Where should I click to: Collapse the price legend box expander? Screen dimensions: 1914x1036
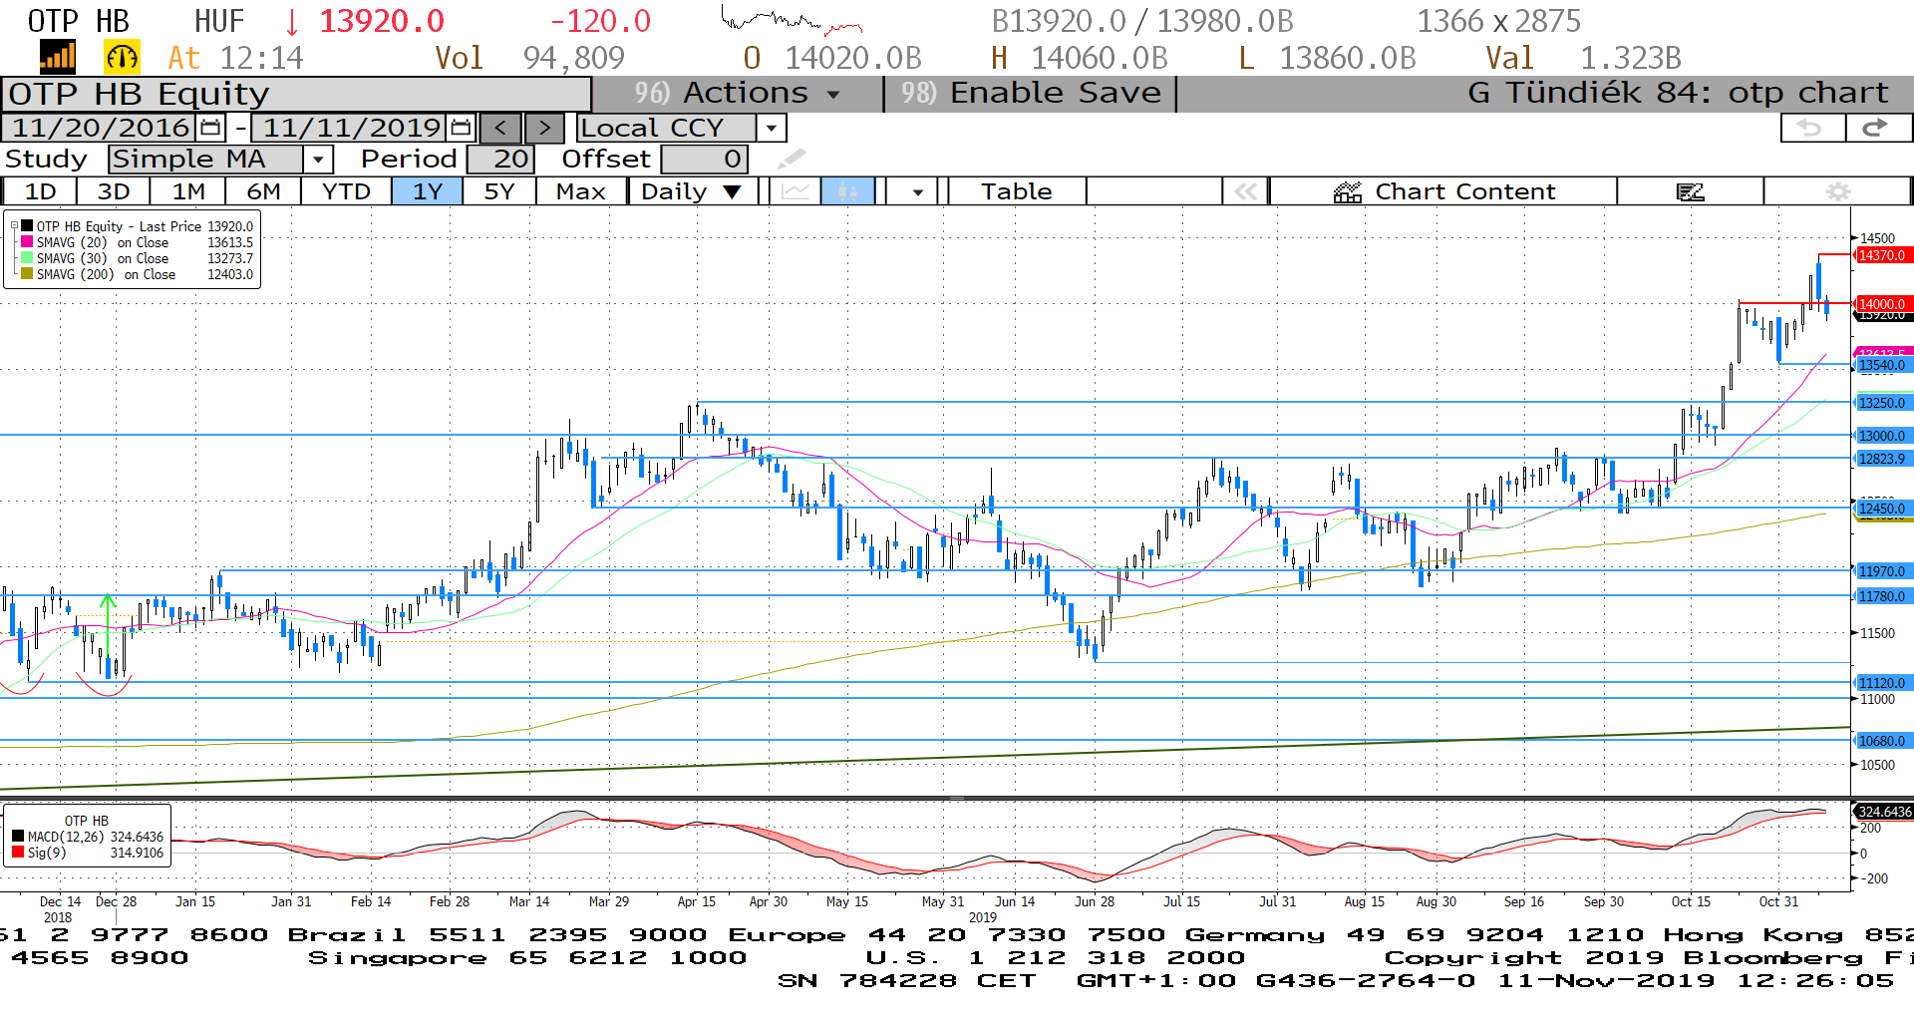(14, 225)
